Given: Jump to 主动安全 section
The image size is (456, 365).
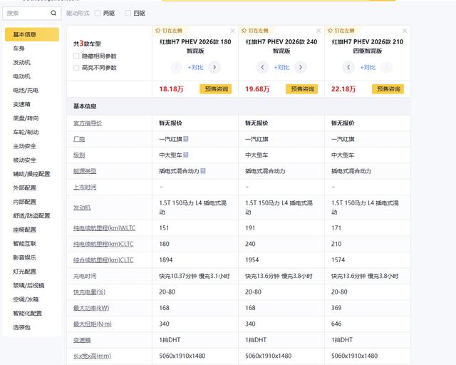Looking at the screenshot, I should [24, 146].
